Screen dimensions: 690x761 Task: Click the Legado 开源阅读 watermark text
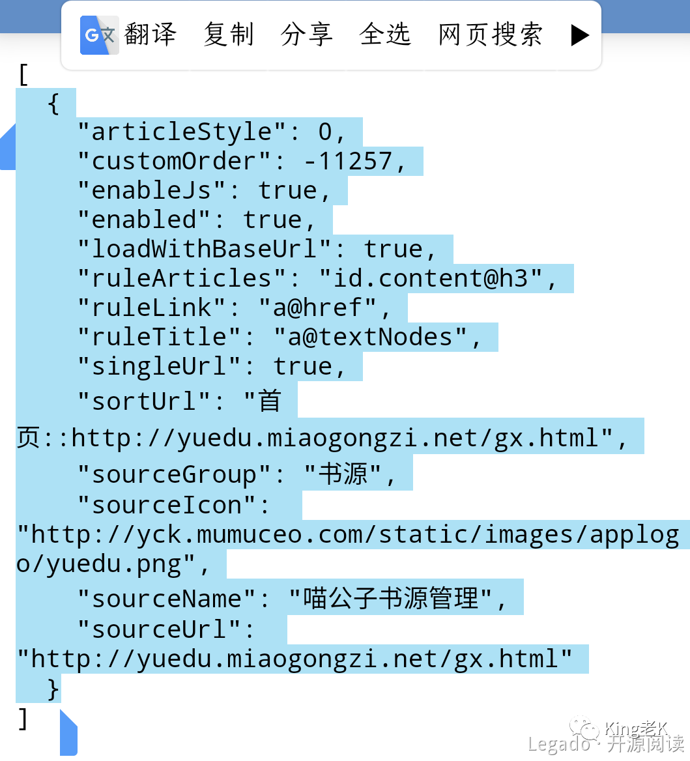(606, 743)
